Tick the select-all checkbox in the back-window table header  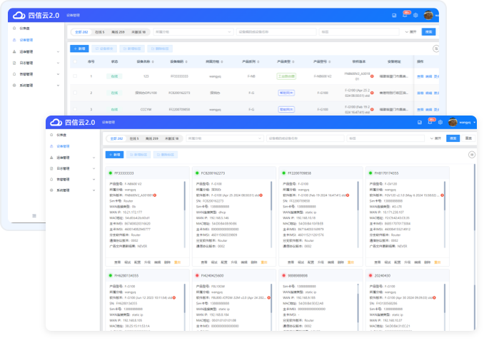tap(75, 61)
